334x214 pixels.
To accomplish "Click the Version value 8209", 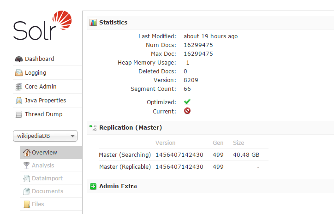I will point(191,80).
